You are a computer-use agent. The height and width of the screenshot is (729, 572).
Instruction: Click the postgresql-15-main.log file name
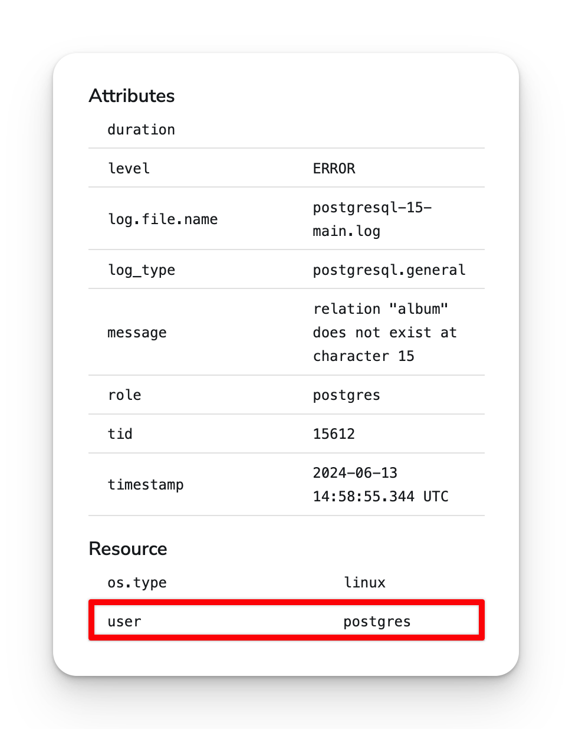point(372,219)
